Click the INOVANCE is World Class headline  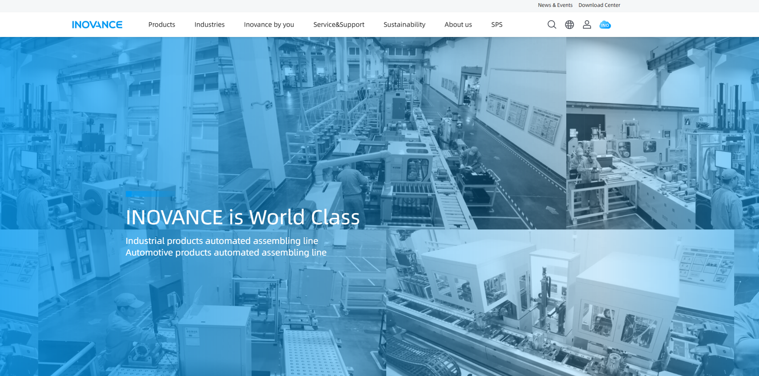[243, 217]
